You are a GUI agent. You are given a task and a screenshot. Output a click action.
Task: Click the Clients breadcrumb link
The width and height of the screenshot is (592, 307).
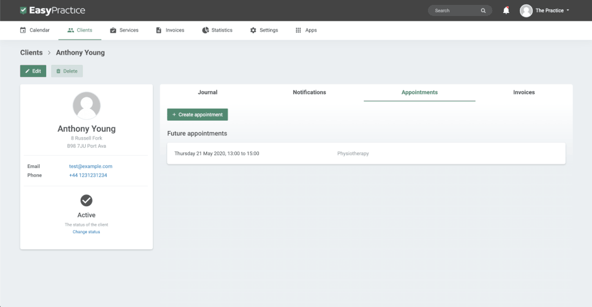pyautogui.click(x=31, y=52)
